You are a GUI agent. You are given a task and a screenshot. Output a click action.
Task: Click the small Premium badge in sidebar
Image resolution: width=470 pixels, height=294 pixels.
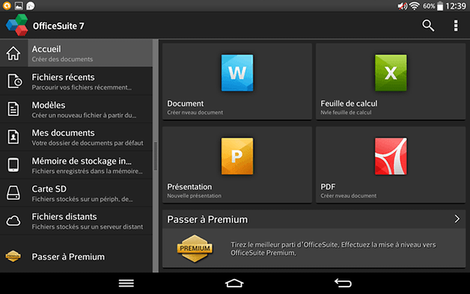13,257
